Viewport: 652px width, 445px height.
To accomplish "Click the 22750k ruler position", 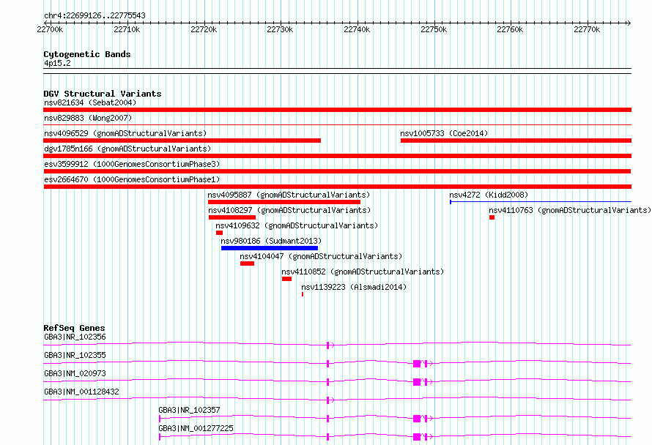I will (x=434, y=29).
